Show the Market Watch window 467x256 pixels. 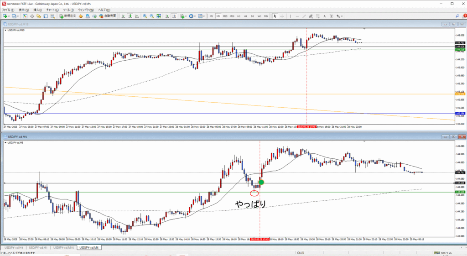25,16
